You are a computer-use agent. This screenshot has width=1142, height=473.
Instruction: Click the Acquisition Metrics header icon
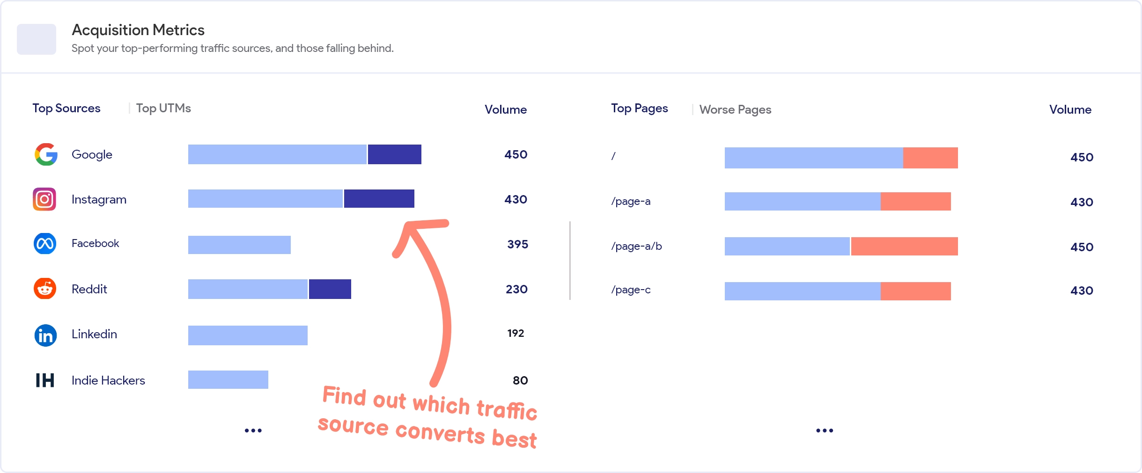pos(36,39)
